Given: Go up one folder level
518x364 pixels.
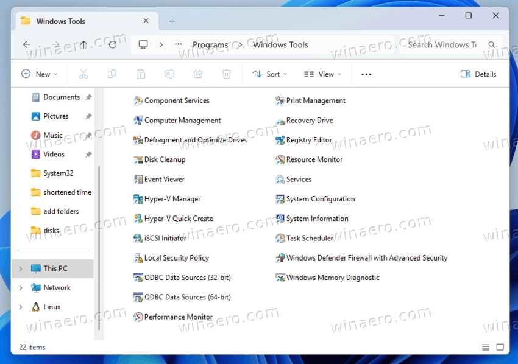Looking at the screenshot, I should point(84,44).
